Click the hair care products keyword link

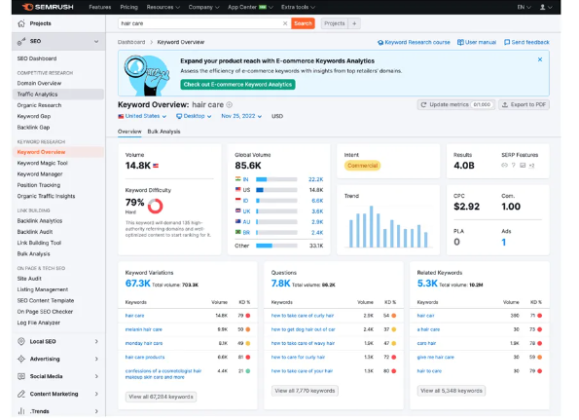145,358
